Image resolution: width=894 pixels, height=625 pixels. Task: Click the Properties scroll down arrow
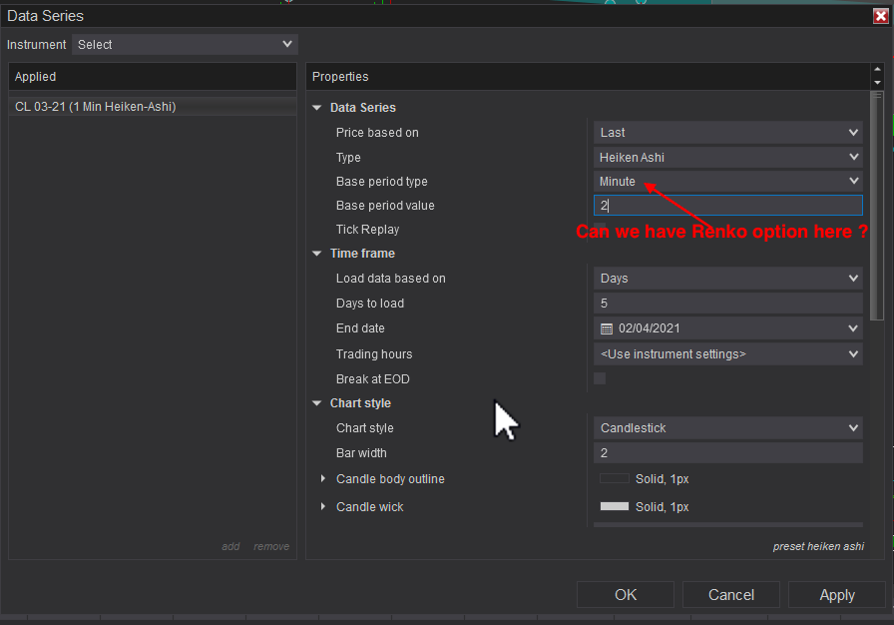pos(877,83)
